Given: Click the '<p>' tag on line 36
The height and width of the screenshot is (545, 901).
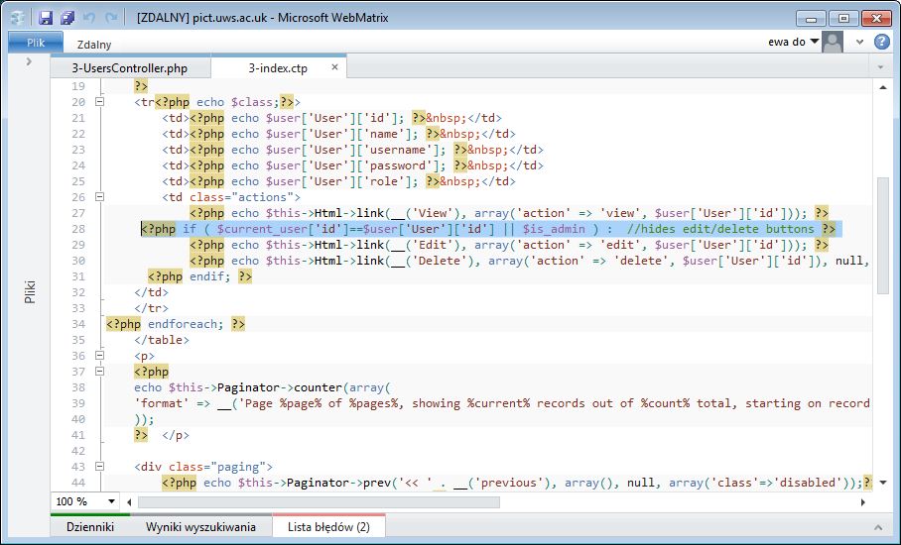Looking at the screenshot, I should 144,356.
